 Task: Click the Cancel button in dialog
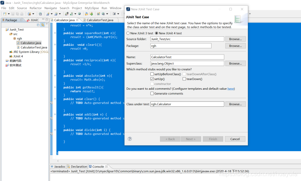tap(235, 139)
